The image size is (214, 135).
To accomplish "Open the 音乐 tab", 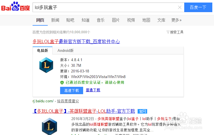I will point(101,20).
